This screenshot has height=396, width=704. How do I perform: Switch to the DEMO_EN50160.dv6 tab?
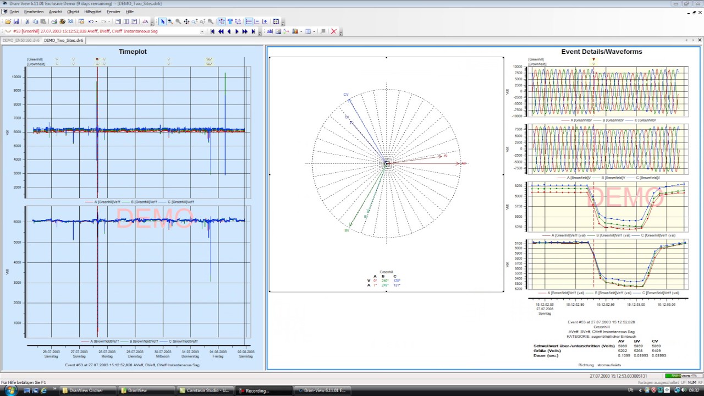[x=21, y=40]
